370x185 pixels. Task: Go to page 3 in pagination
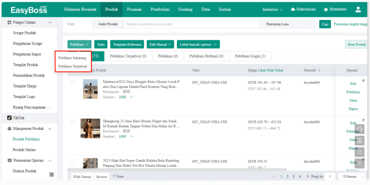tap(293, 177)
